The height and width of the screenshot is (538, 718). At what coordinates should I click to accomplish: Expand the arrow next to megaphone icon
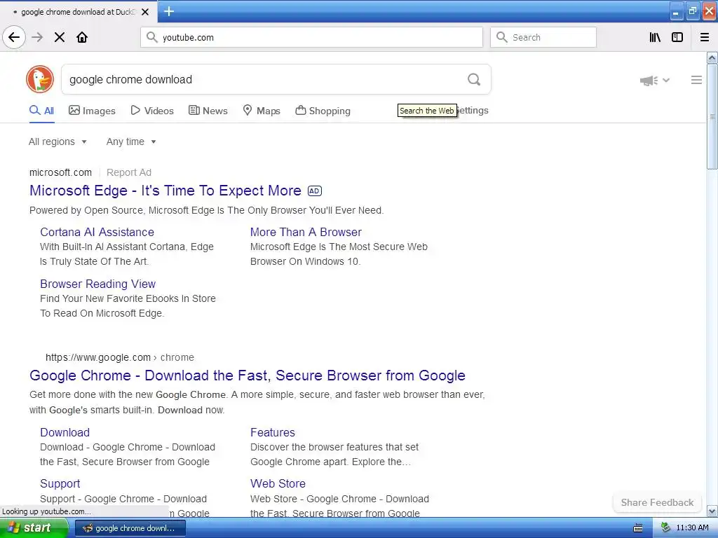666,80
